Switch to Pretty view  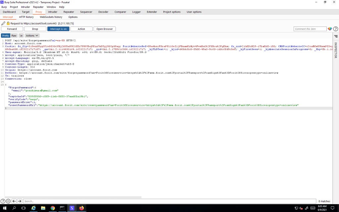[x=6, y=35]
